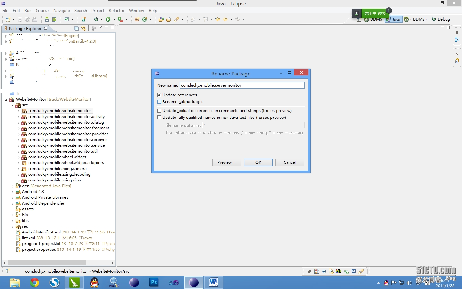This screenshot has height=289, width=462.
Task: Show the Console view monitor icon
Action: coord(354,271)
